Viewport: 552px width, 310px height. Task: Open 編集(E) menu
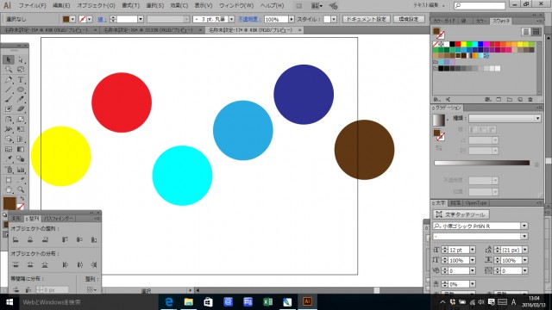tap(61, 6)
